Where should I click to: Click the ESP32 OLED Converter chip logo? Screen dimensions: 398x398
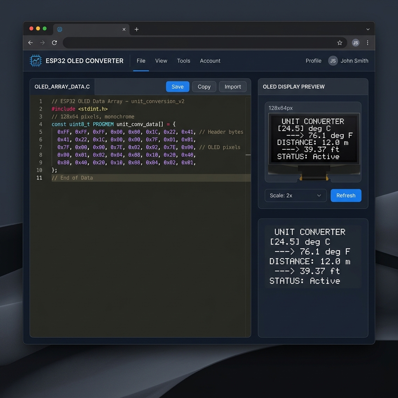[35, 61]
